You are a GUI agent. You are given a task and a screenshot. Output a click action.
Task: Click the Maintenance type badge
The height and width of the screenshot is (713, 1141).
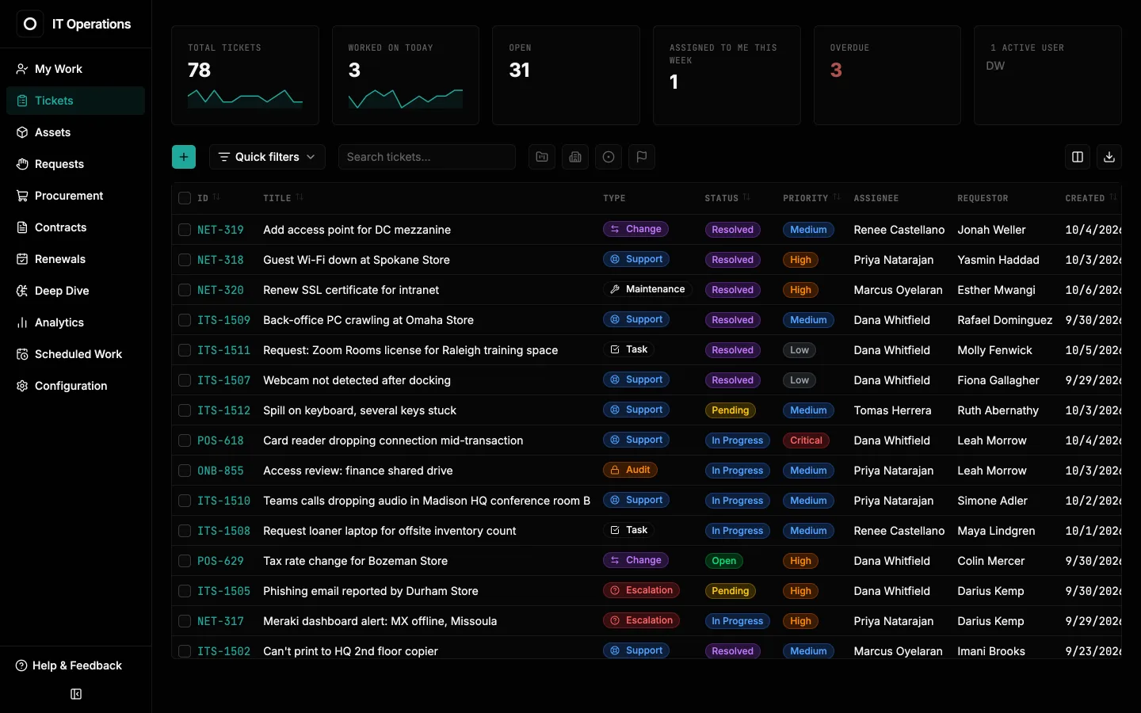tap(647, 289)
